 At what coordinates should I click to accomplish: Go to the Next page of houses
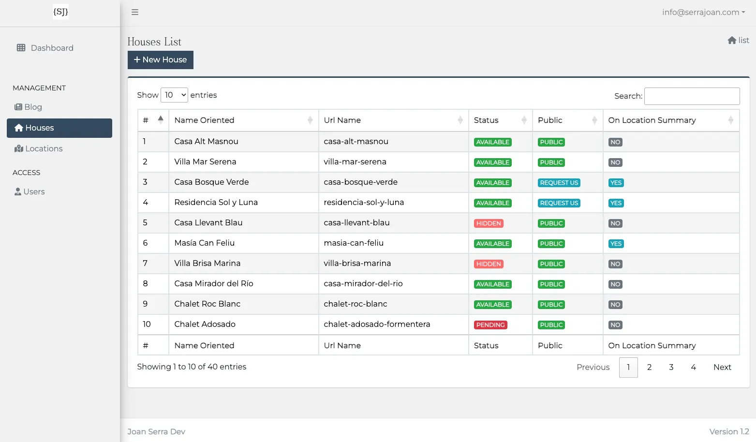click(722, 367)
